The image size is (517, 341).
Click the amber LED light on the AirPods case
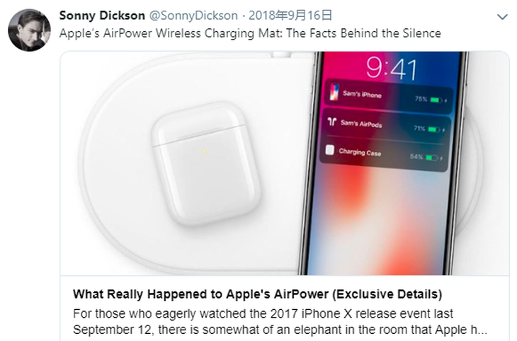click(x=204, y=151)
